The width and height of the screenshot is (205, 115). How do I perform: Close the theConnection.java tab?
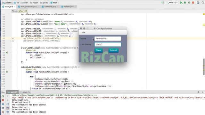pyautogui.click(x=38, y=7)
